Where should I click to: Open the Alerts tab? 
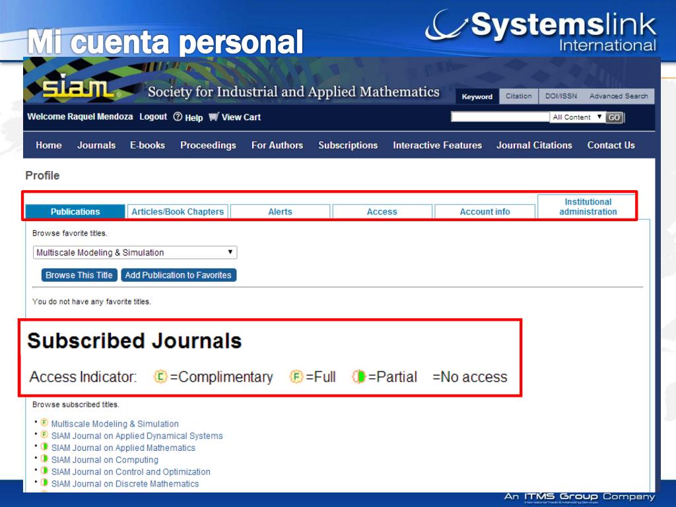(x=280, y=212)
